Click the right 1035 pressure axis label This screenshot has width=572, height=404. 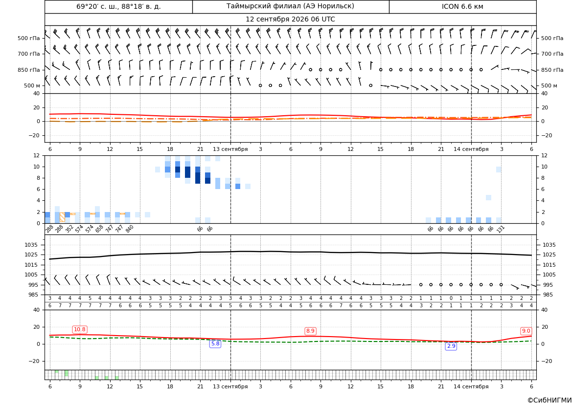(x=549, y=245)
